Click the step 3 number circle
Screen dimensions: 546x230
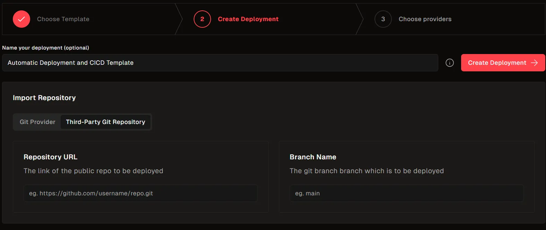point(383,19)
